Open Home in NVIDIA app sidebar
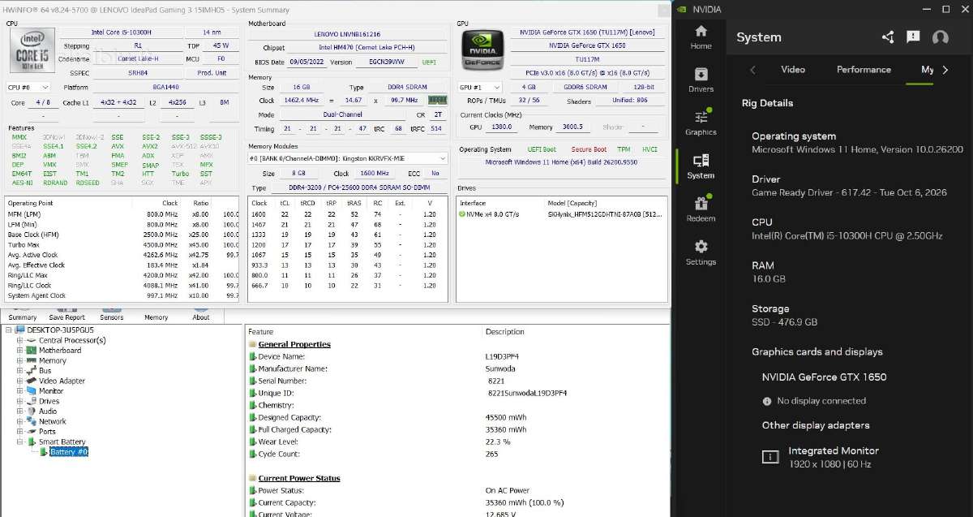The image size is (973, 517). (701, 37)
